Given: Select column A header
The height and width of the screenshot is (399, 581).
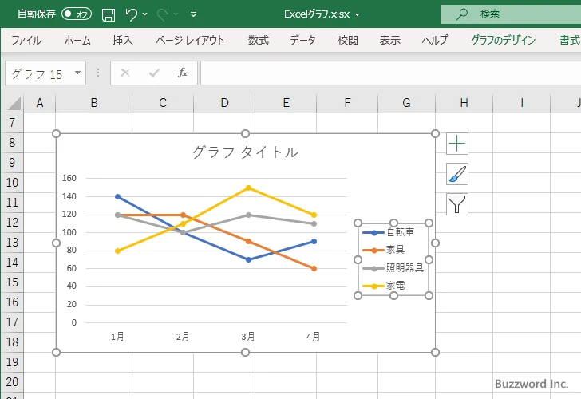Looking at the screenshot, I should 40,103.
